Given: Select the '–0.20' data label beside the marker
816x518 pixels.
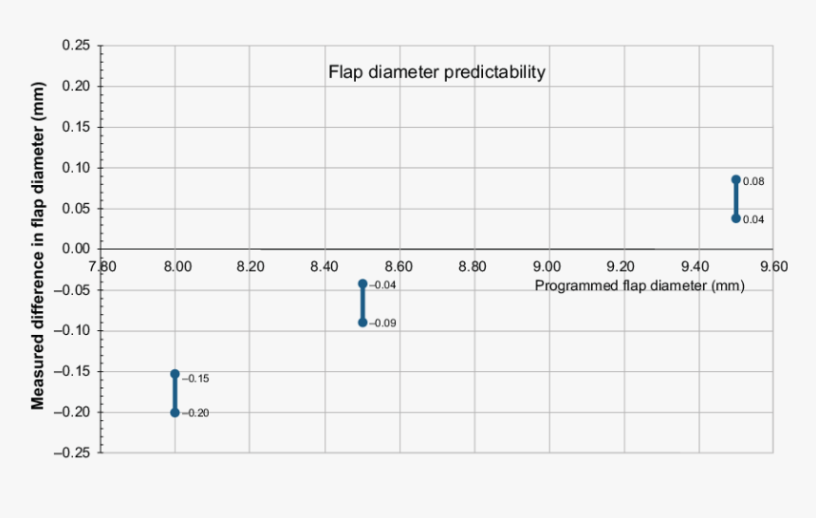Looking at the screenshot, I should click(195, 413).
